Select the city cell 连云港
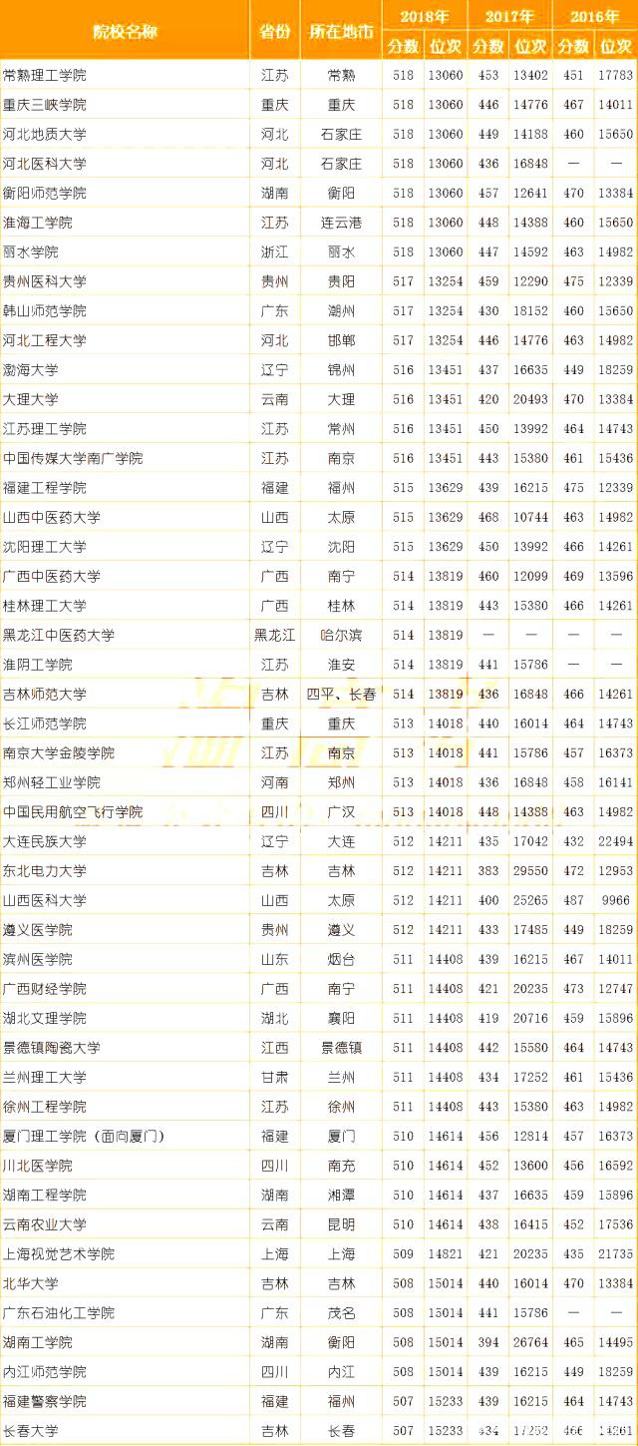This screenshot has width=638, height=1446. pyautogui.click(x=341, y=223)
